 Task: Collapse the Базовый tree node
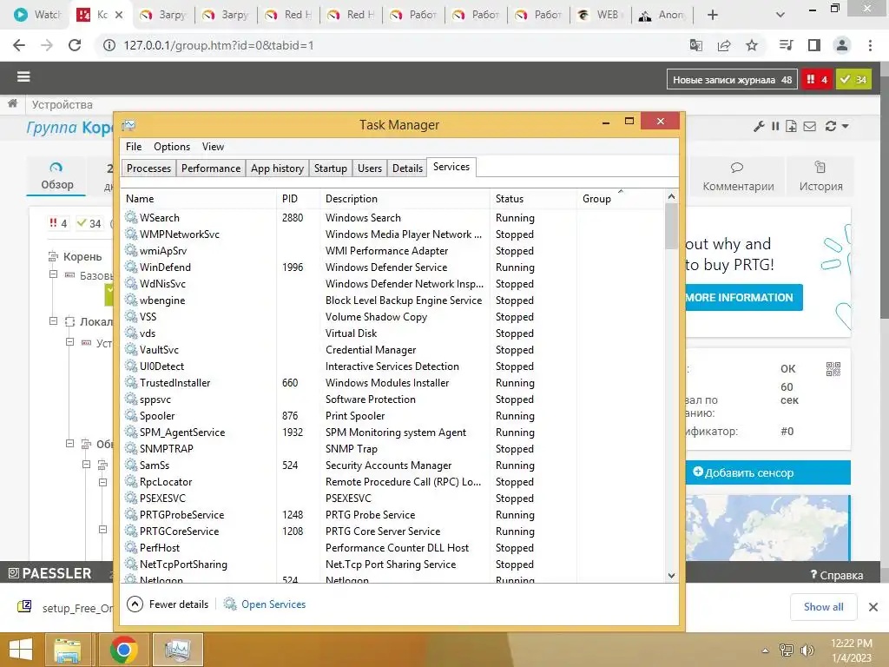(53, 274)
